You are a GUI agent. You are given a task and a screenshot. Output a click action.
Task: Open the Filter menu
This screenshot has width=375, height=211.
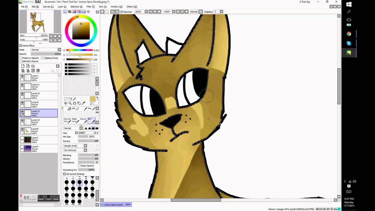(91, 7)
